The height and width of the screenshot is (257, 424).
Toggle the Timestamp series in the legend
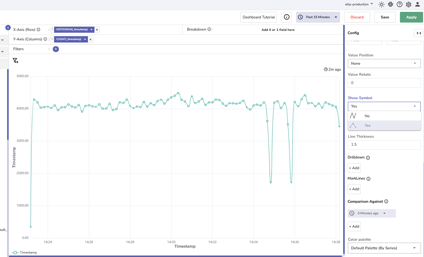(x=25, y=253)
